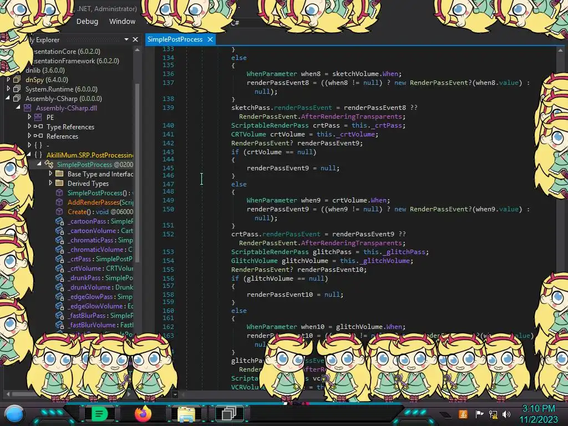568x426 pixels.
Task: Click the _cartoonVolume field icon
Action: click(60, 231)
